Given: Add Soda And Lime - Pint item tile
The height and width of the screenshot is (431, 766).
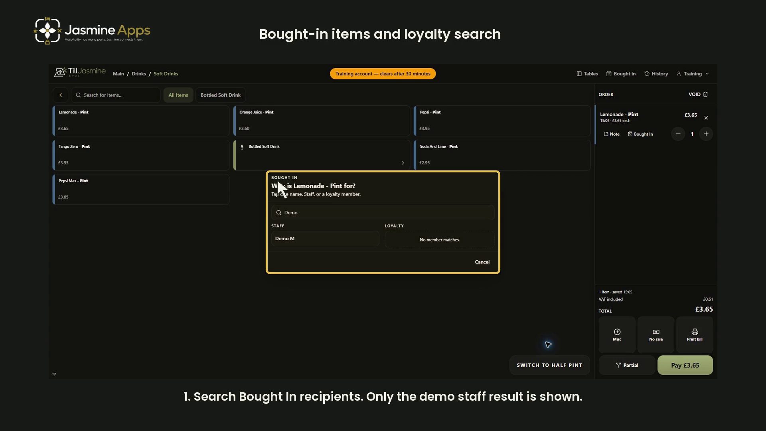Looking at the screenshot, I should coord(502,155).
